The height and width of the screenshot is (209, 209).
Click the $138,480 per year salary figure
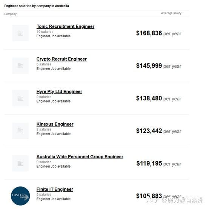[158, 98]
